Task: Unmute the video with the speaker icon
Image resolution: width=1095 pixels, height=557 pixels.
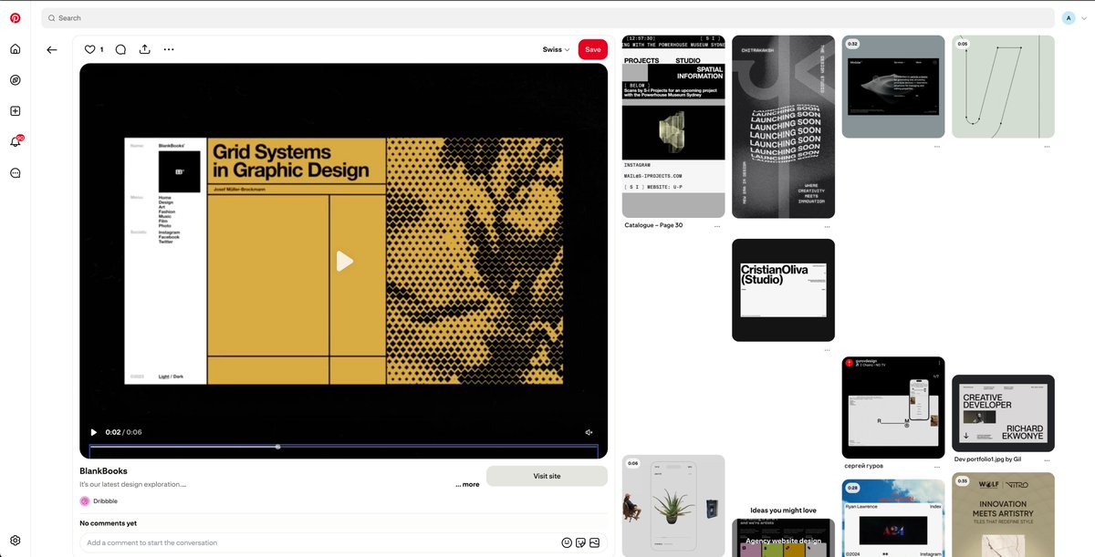Action: coord(589,432)
